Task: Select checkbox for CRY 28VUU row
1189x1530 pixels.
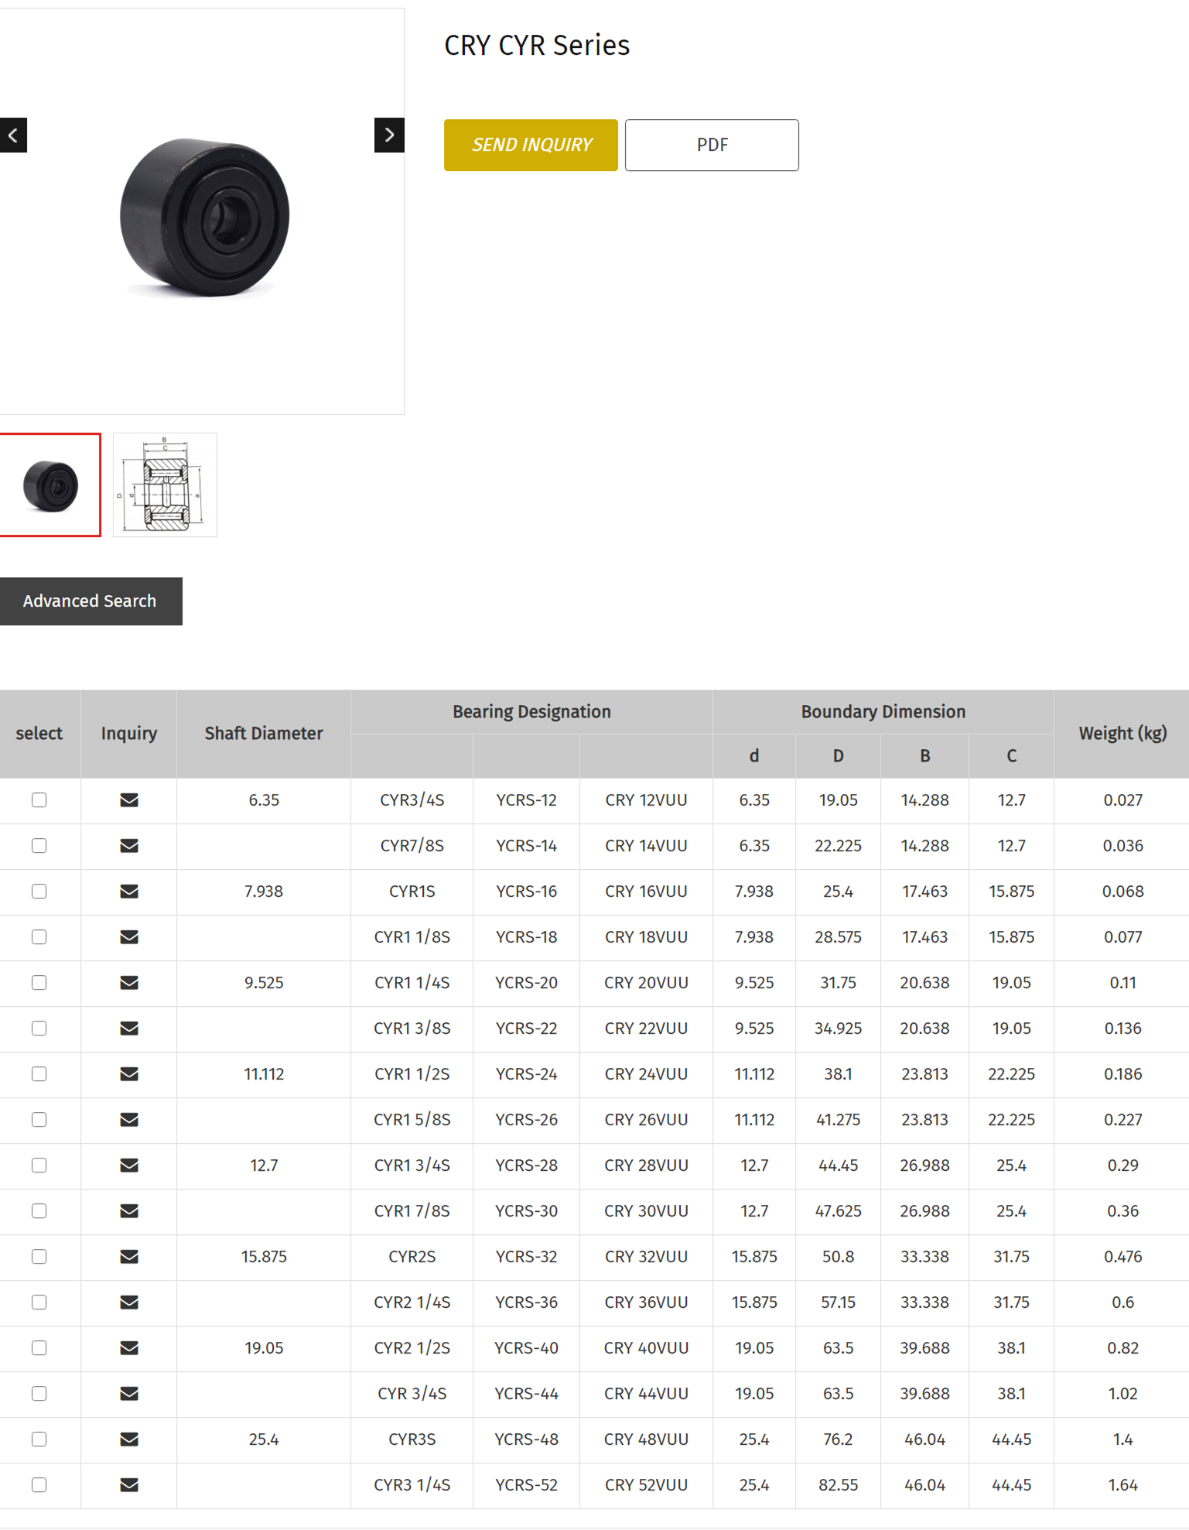Action: (x=39, y=1165)
